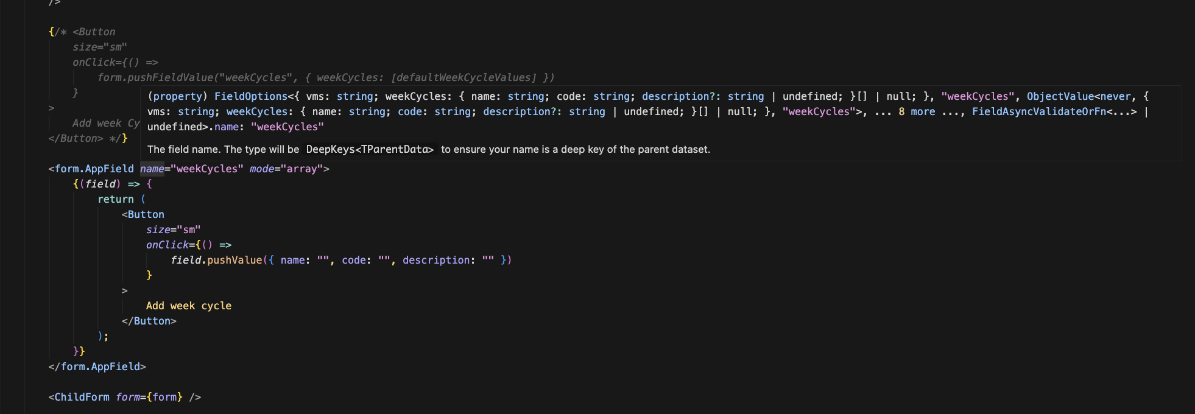The height and width of the screenshot is (414, 1195).
Task: Click DeepKeys<TParentData> in tooltip description
Action: click(x=370, y=149)
